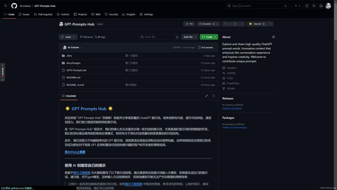Open the README_cn.md file

75,85
